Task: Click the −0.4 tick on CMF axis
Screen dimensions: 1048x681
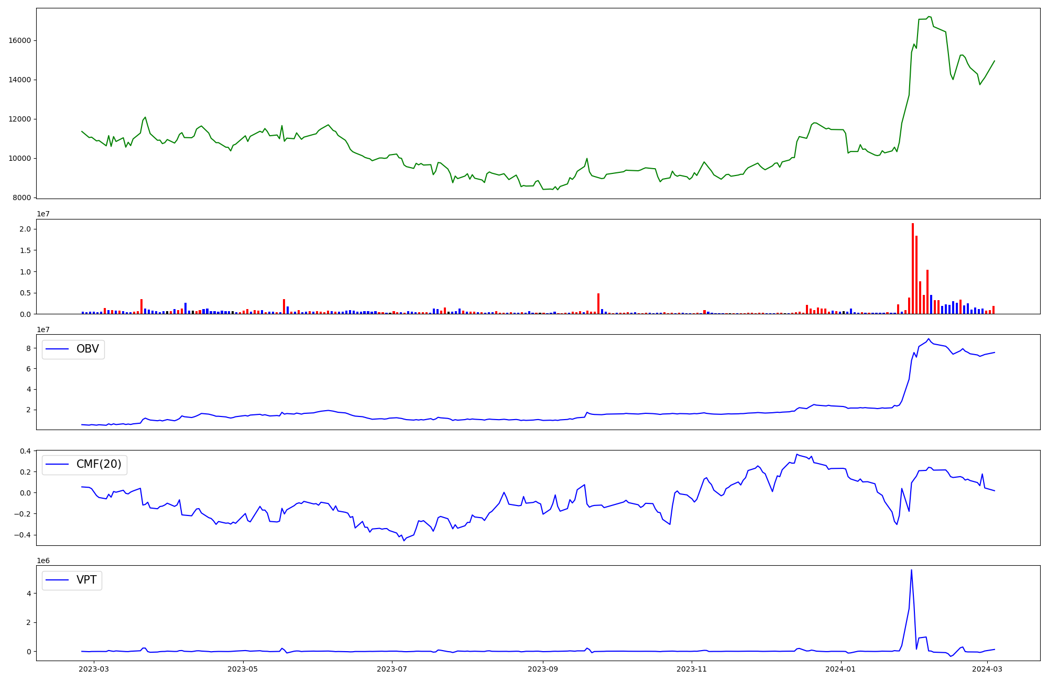Action: pyautogui.click(x=23, y=535)
